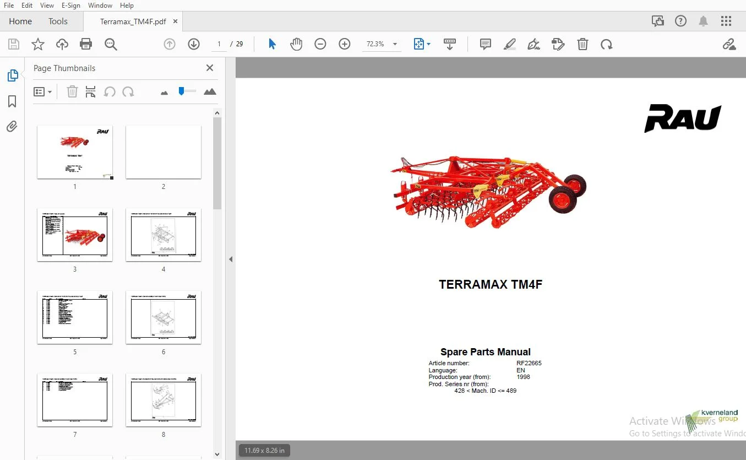Select the highlight text pen tool

tap(510, 44)
